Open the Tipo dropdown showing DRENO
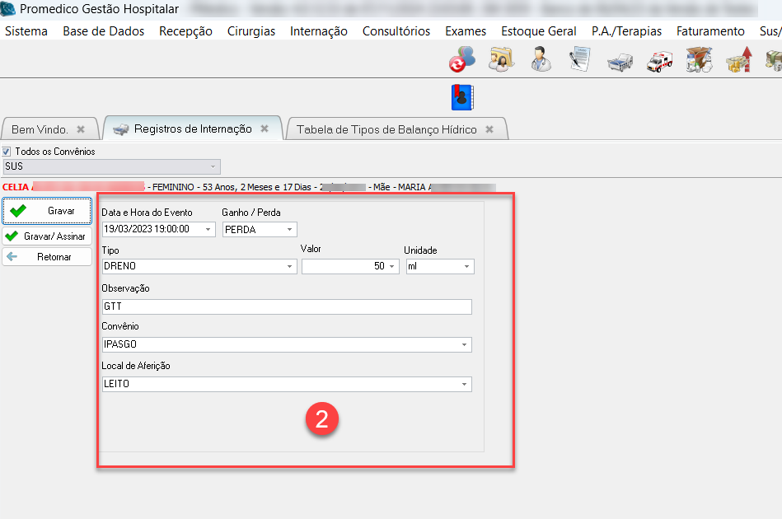The width and height of the screenshot is (782, 519). click(289, 267)
